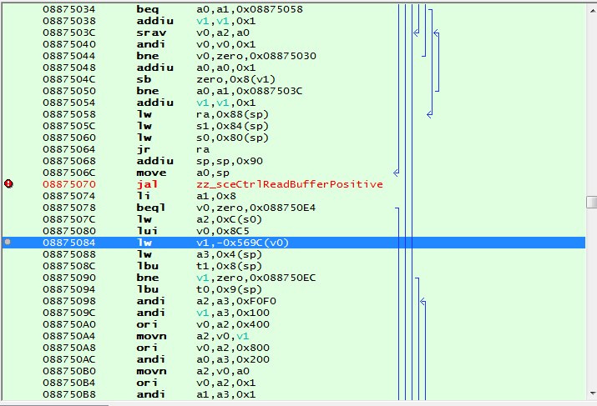This screenshot has height=406, width=597.
Task: Click the scrollbar down arrow
Action: click(591, 393)
